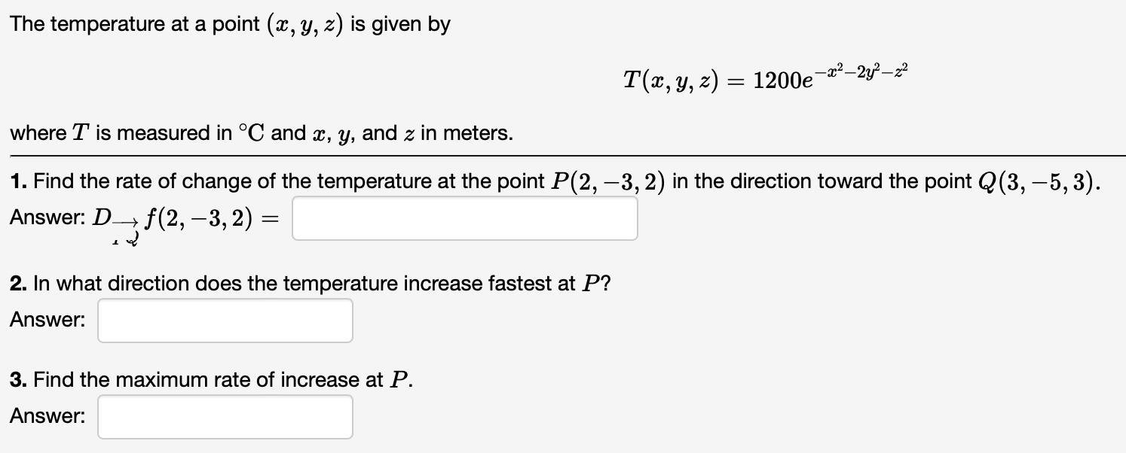Select the directional derivative input box
The width and height of the screenshot is (1126, 453).
(465, 218)
